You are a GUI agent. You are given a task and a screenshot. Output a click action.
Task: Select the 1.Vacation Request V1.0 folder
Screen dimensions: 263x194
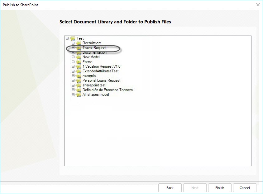(102, 66)
